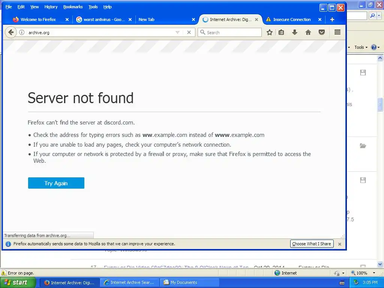
Task: Expand the IE help dropdown arrow
Action: (x=379, y=47)
